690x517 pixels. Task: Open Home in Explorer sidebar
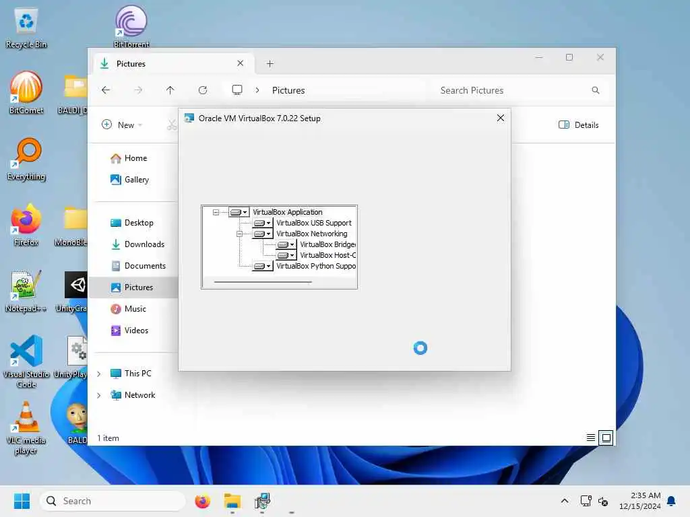[x=129, y=158]
